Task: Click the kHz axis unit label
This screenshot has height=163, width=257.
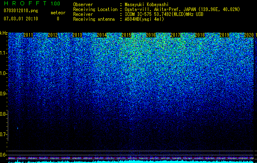Action: click(4, 33)
